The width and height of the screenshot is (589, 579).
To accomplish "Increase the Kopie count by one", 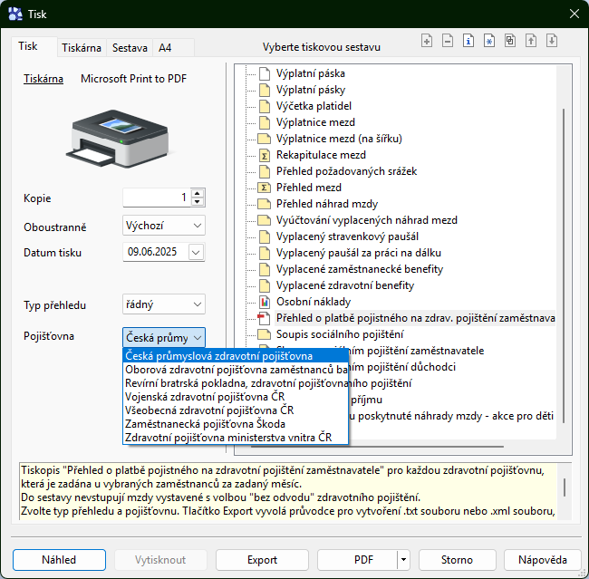I will click(198, 193).
